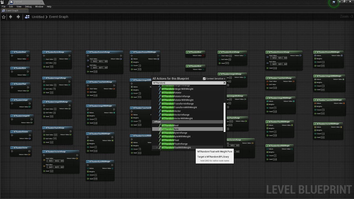354x199 pixels.
Task: Go back with the left arrow icon
Action: pos(11,17)
